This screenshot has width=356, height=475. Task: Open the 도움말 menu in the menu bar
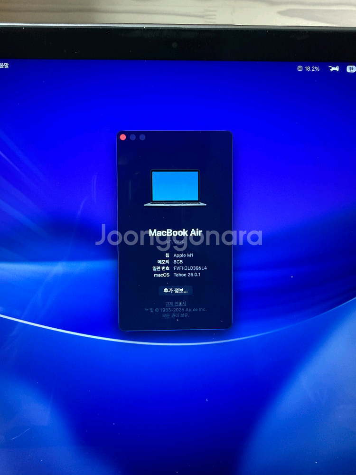[x=4, y=66]
